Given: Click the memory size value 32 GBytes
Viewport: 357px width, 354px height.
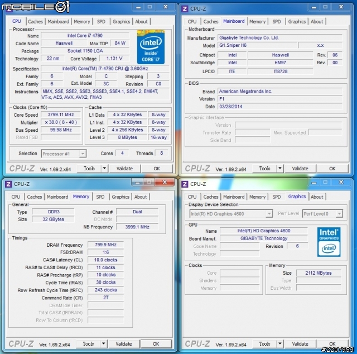Looking at the screenshot, I should click(x=54, y=219).
